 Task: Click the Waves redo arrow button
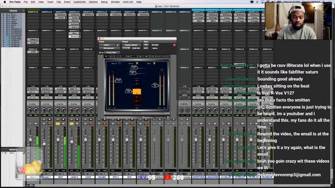[x=117, y=56]
